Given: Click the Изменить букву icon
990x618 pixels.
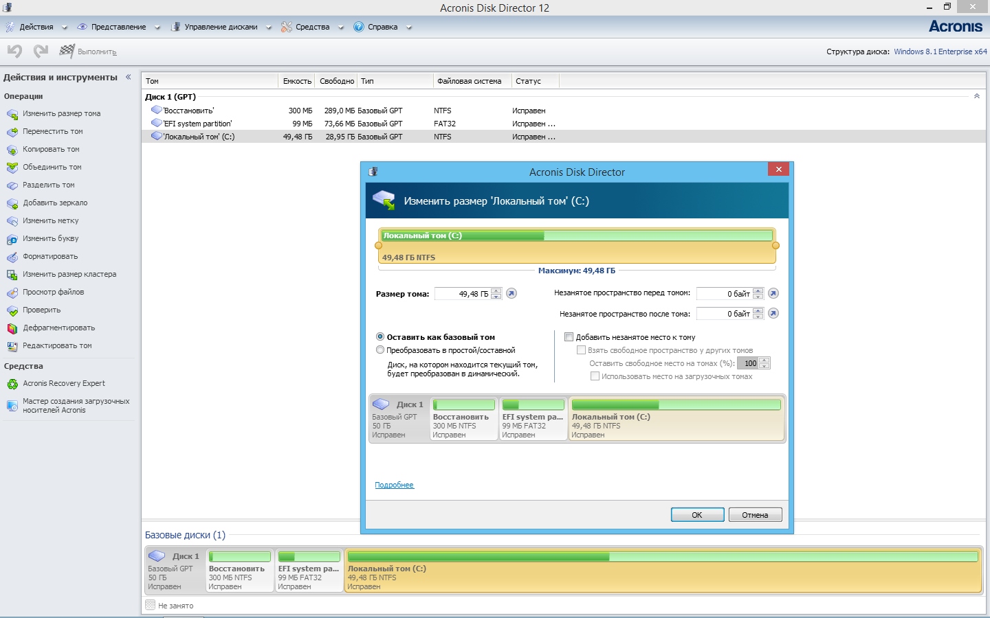Looking at the screenshot, I should pyautogui.click(x=12, y=239).
